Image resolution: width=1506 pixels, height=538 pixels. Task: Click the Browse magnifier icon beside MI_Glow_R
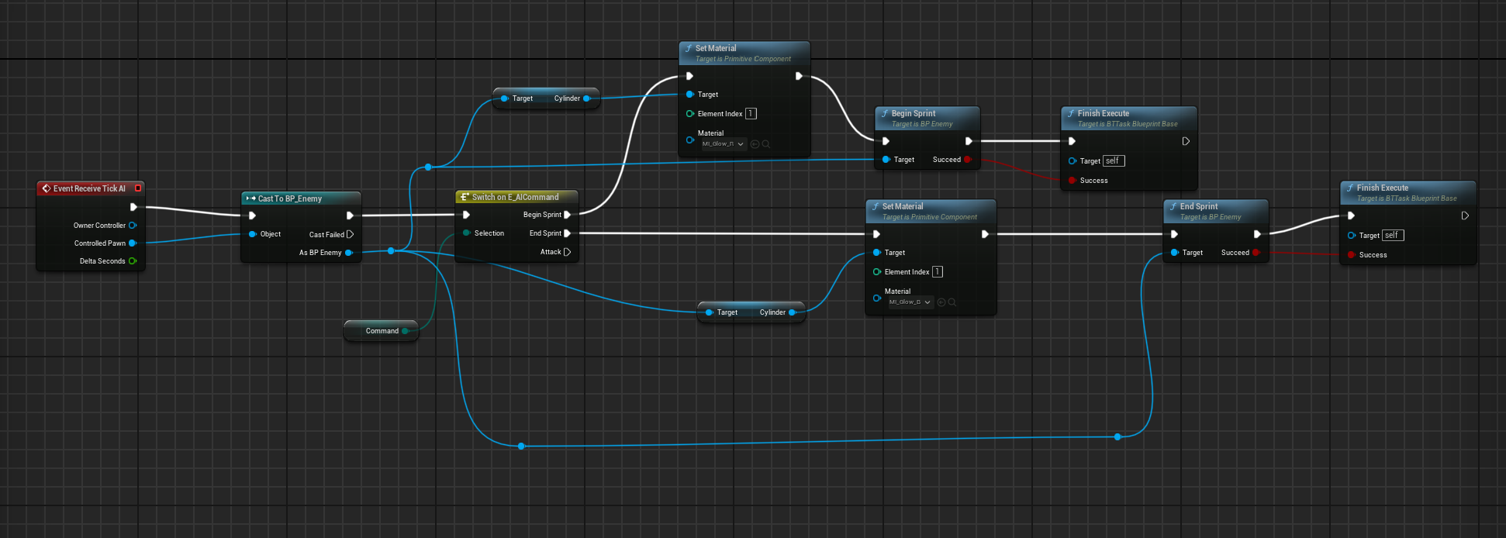766,144
